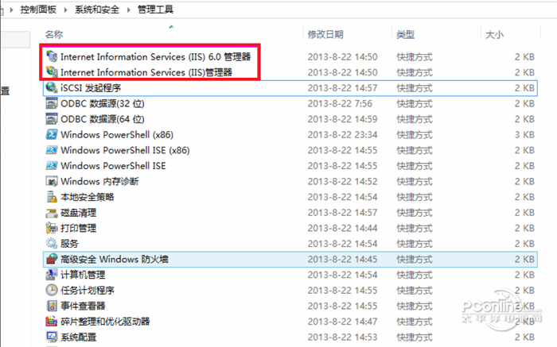
Task: Select the 'Windows PowerShell ISE (x86)' name
Action: pos(125,150)
